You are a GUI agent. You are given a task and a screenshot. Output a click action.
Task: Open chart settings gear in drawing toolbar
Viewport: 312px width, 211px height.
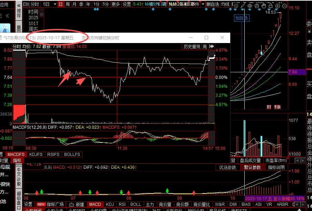(236, 6)
